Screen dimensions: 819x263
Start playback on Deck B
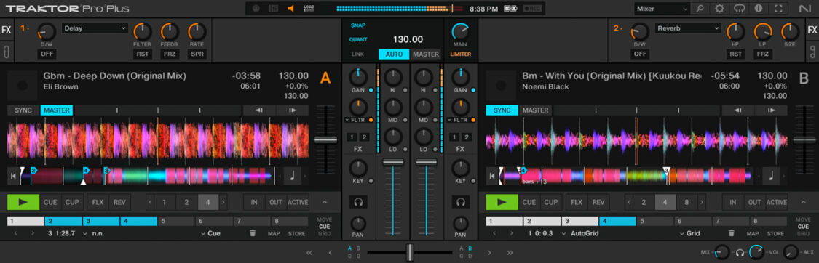coord(502,202)
